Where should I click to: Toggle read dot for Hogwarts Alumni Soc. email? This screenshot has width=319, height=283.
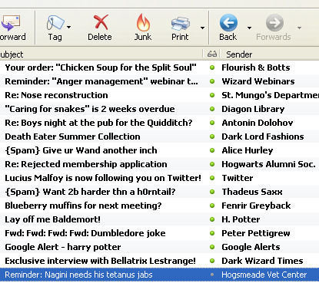tap(212, 164)
